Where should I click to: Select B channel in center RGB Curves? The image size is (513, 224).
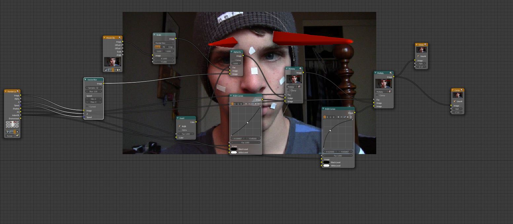[241, 104]
